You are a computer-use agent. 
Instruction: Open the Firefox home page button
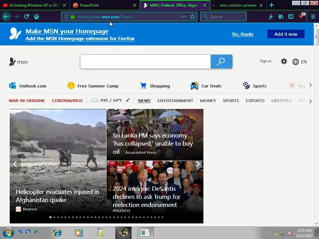(36, 17)
